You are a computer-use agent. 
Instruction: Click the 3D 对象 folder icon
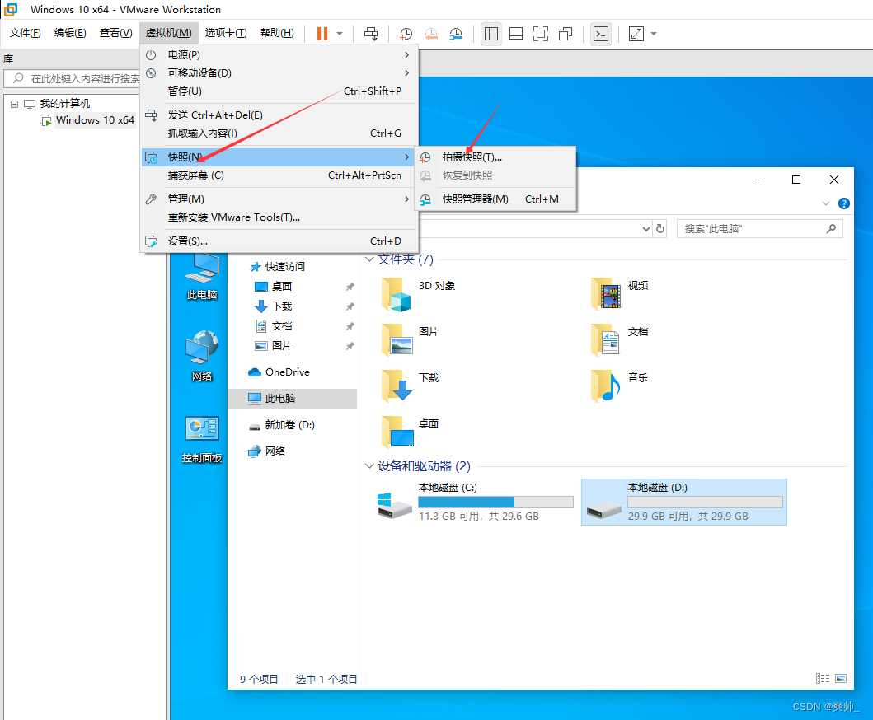point(397,294)
